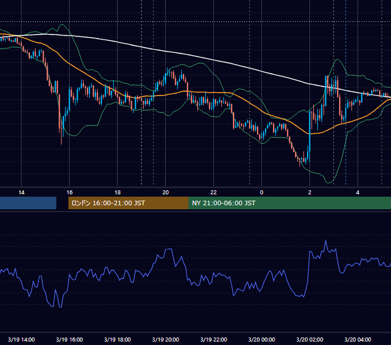Click the 3/19 20:00 date label

(166, 339)
